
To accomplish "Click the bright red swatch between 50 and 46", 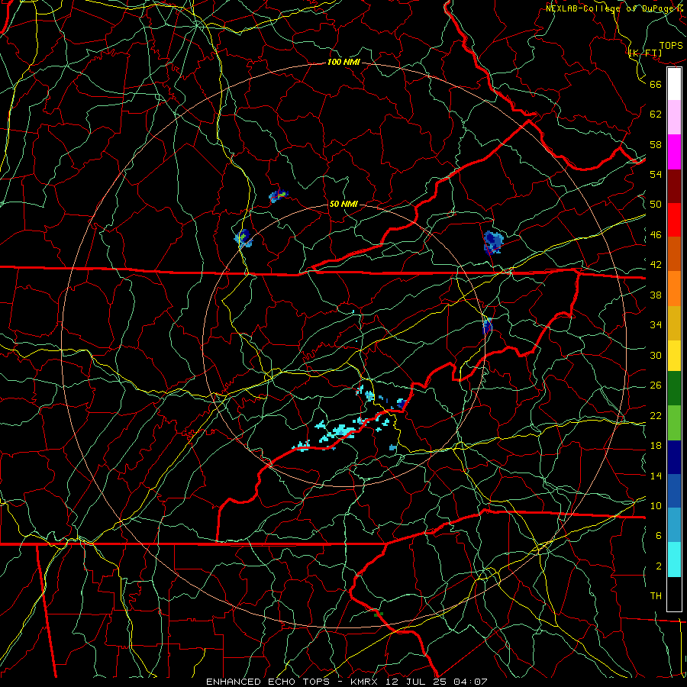I will click(674, 220).
